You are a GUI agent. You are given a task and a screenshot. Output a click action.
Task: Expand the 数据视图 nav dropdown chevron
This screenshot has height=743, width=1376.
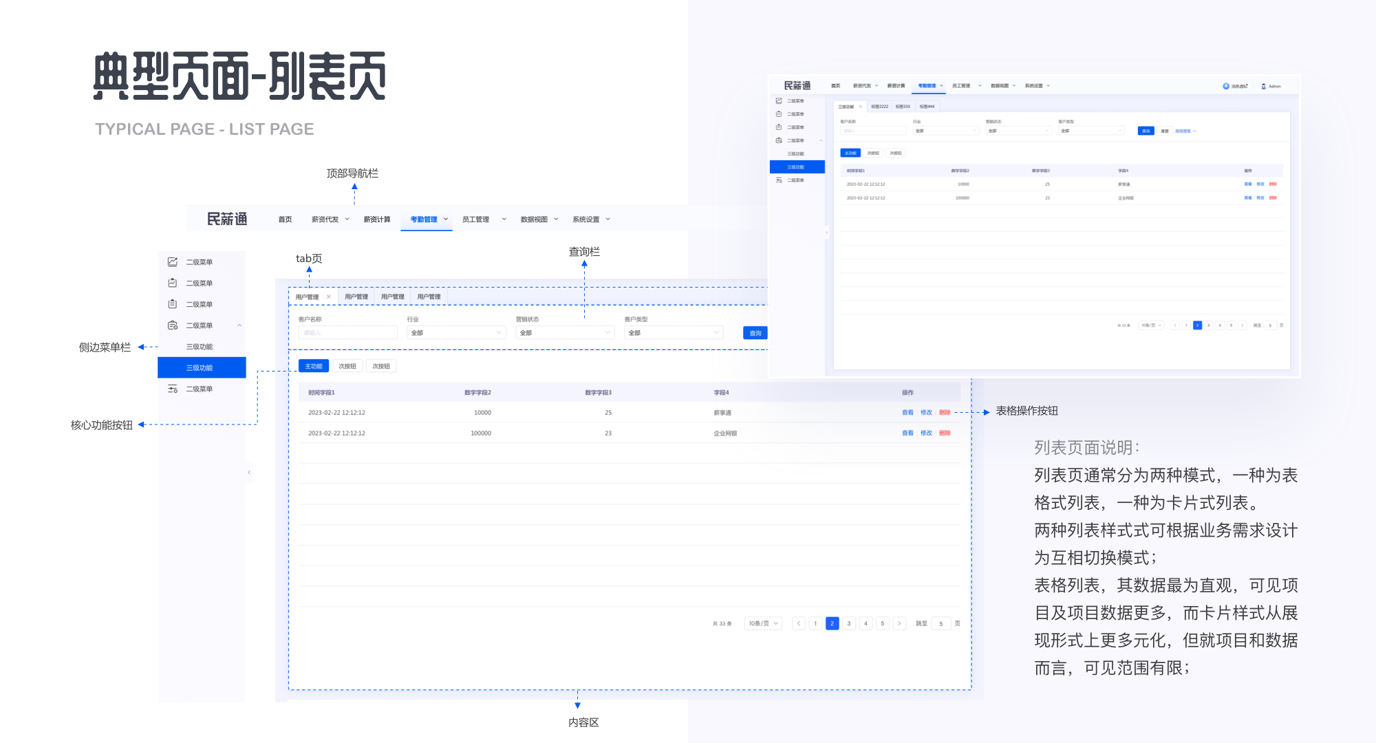pos(556,219)
